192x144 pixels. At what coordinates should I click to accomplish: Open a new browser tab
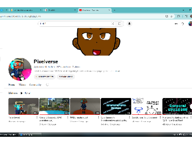[114, 10]
